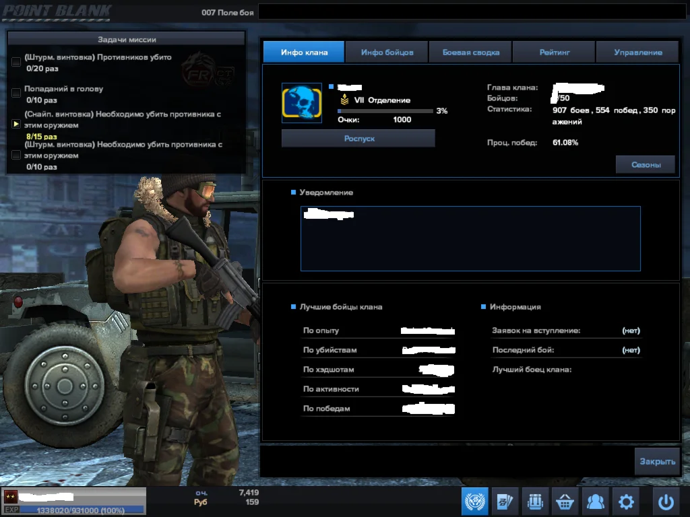The image size is (690, 517).
Task: Click the 61.08% win percentage value
Action: (565, 143)
